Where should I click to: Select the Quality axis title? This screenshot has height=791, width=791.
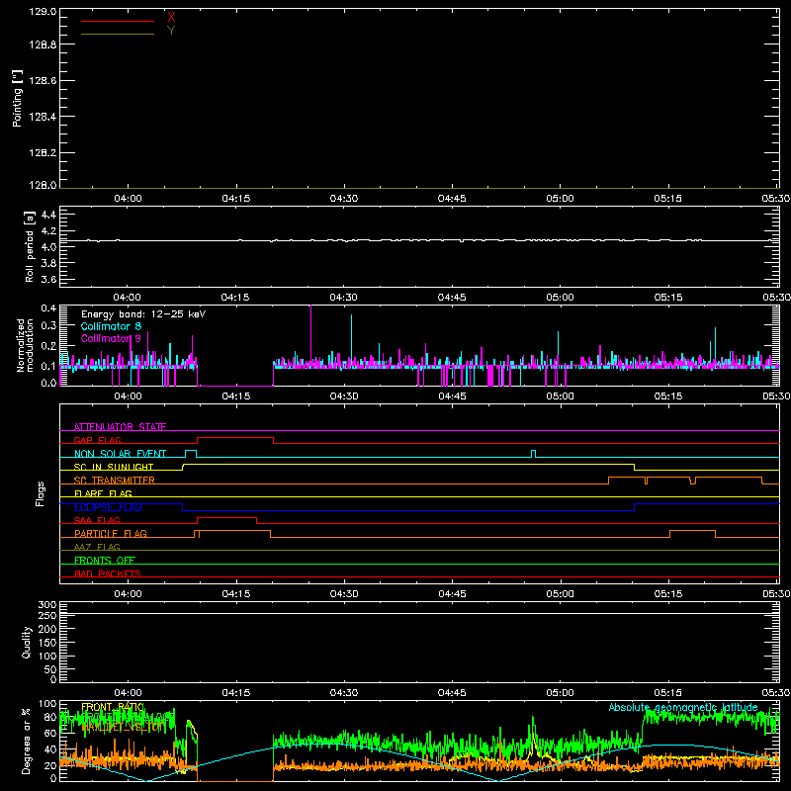(x=27, y=643)
